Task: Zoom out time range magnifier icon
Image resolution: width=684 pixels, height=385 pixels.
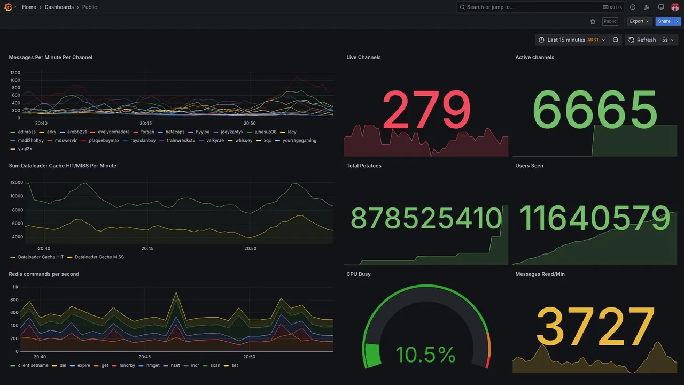Action: click(616, 40)
